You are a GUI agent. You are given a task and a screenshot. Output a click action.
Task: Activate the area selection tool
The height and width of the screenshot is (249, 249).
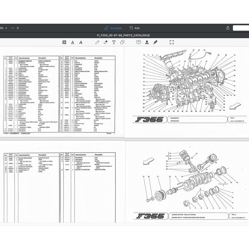[x=172, y=42]
